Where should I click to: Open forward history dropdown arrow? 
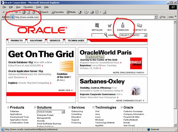click(x=20, y=12)
